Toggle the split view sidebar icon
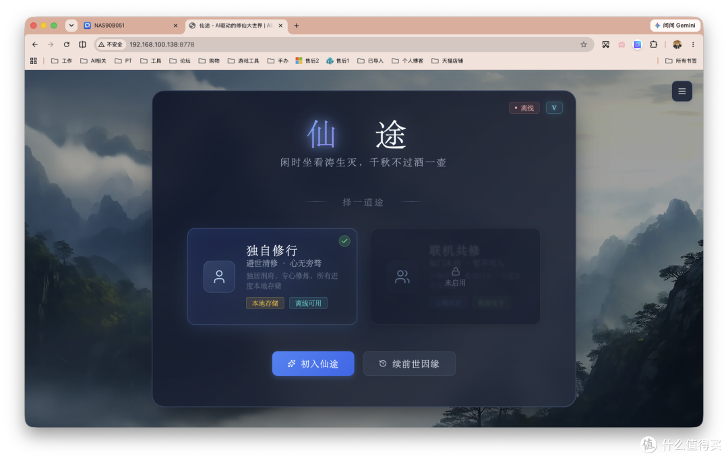 pyautogui.click(x=82, y=44)
